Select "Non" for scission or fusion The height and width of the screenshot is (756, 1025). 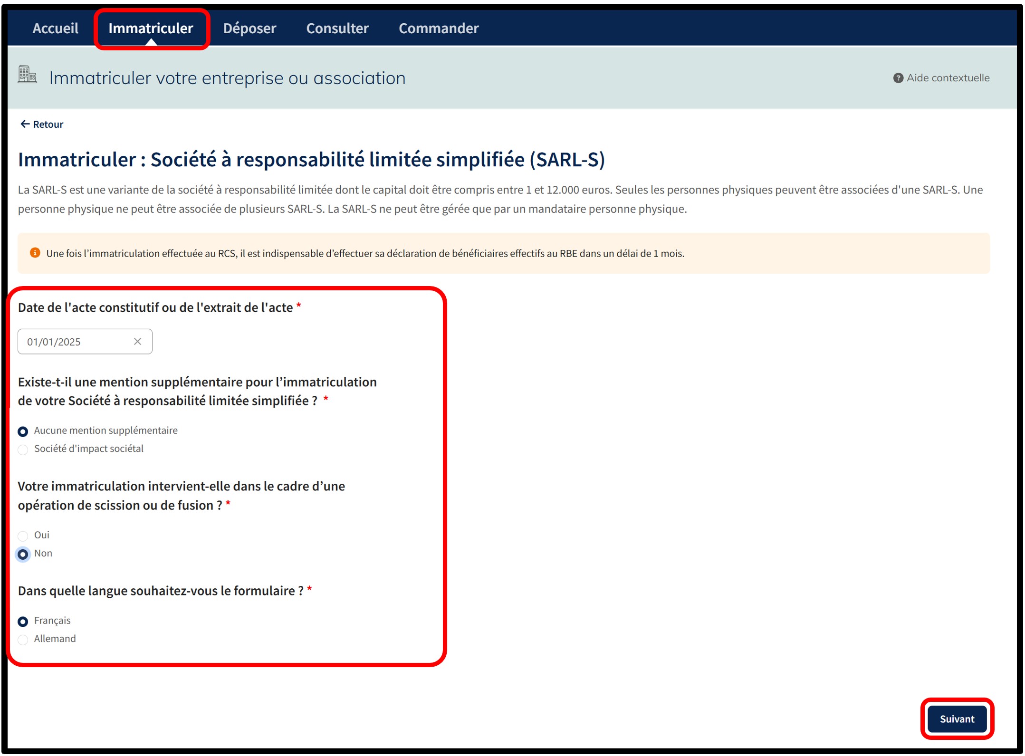(23, 554)
